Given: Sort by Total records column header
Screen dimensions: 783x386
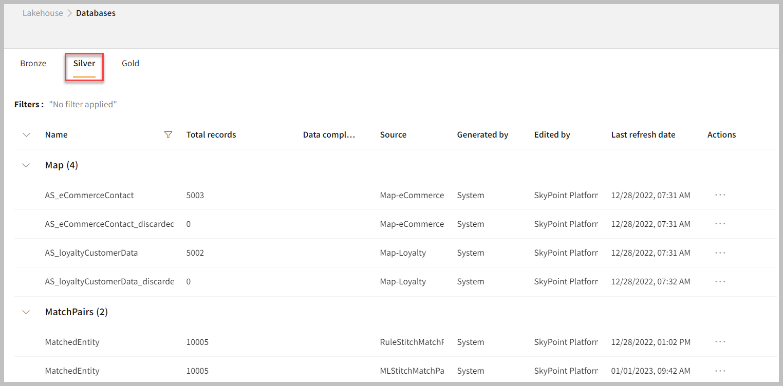Looking at the screenshot, I should (x=211, y=135).
